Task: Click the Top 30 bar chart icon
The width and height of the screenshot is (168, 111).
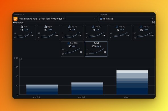Action: tap(117, 26)
